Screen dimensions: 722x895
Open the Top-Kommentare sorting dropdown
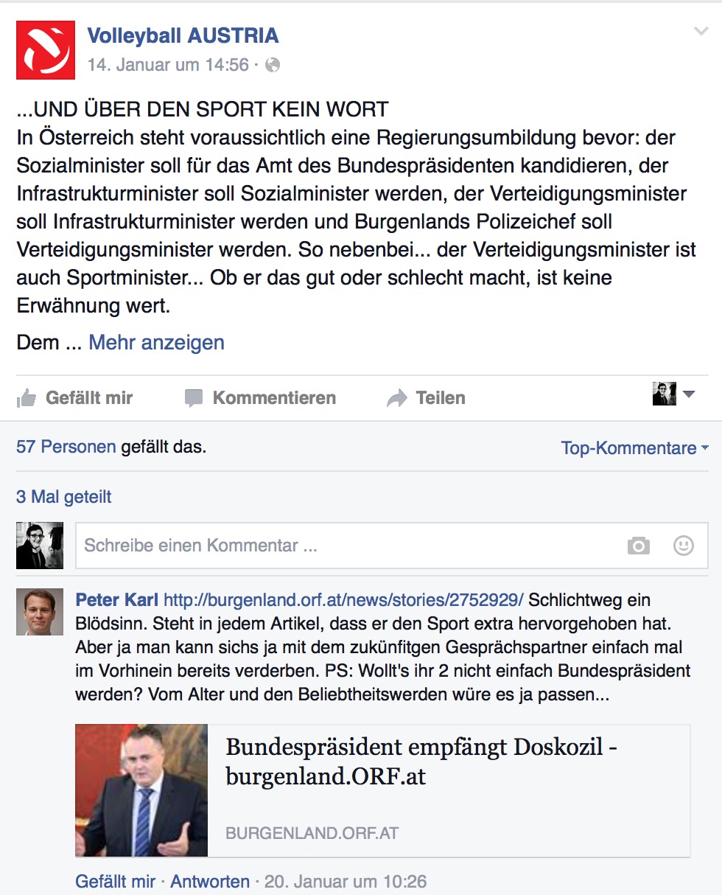tap(634, 448)
